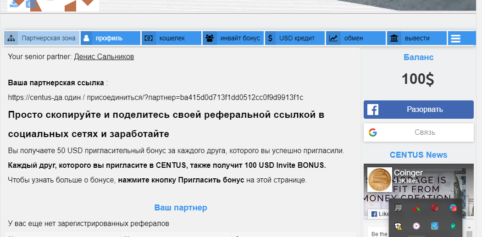The image size is (482, 237).
Task: Open the Партнерская зона tab
Action: coord(42,38)
